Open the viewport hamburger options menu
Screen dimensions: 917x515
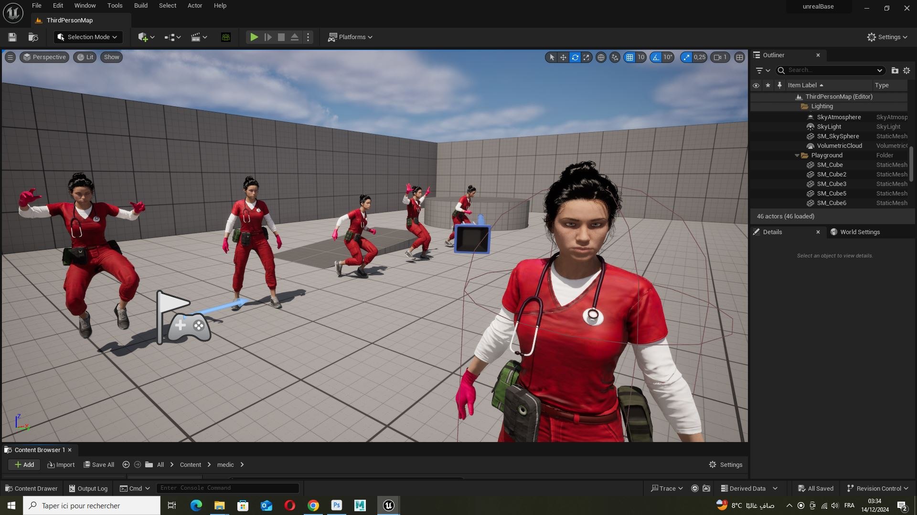[x=10, y=57]
